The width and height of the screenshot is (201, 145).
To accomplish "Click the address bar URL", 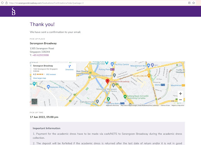I will [x=46, y=3].
